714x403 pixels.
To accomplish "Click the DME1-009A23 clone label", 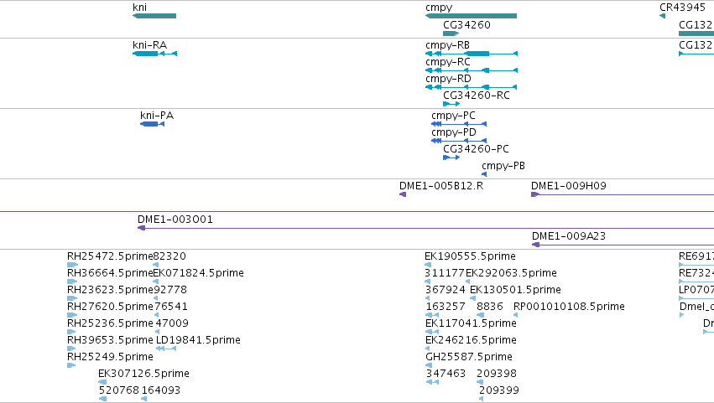I will (569, 236).
